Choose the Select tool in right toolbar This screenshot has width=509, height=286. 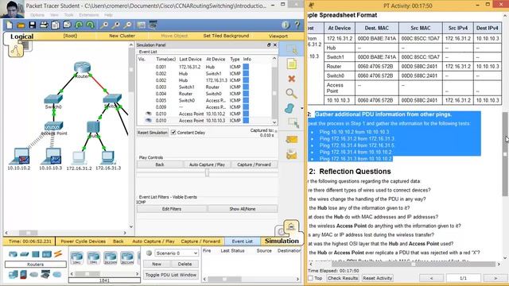[292, 49]
